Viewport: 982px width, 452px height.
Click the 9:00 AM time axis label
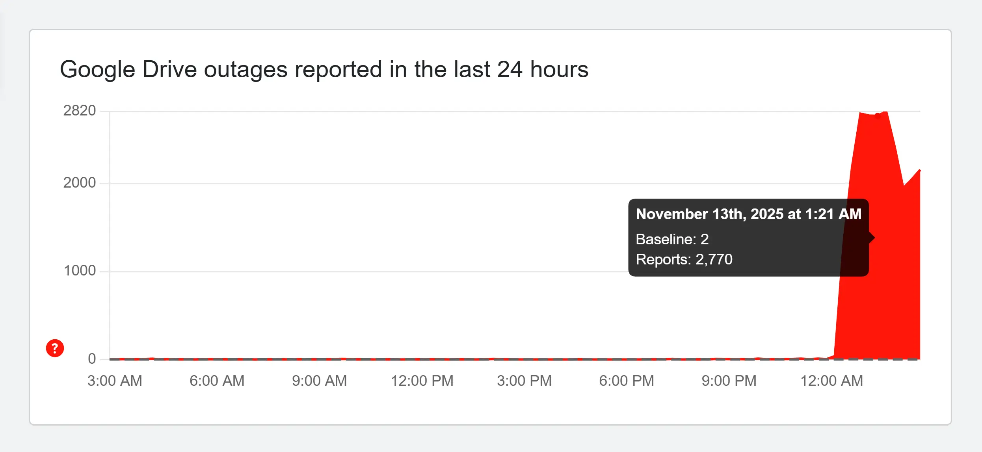(320, 381)
